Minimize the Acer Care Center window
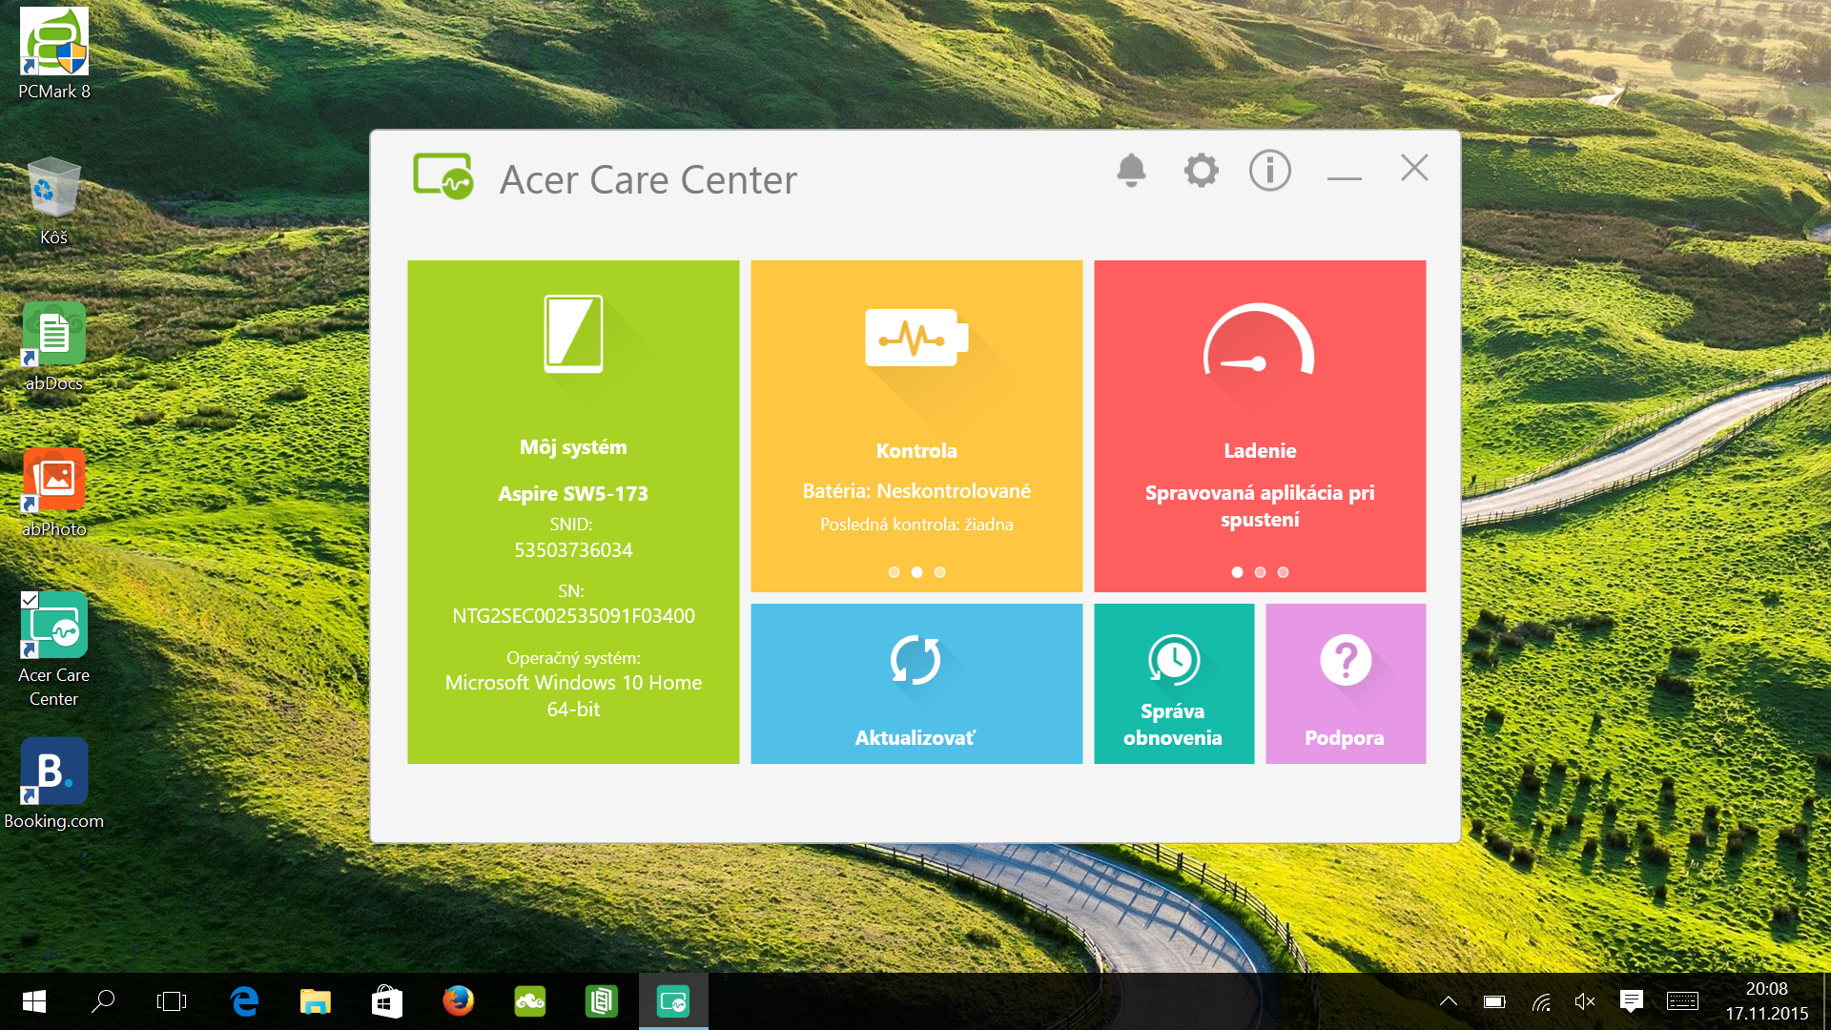The height and width of the screenshot is (1030, 1831). click(1344, 177)
